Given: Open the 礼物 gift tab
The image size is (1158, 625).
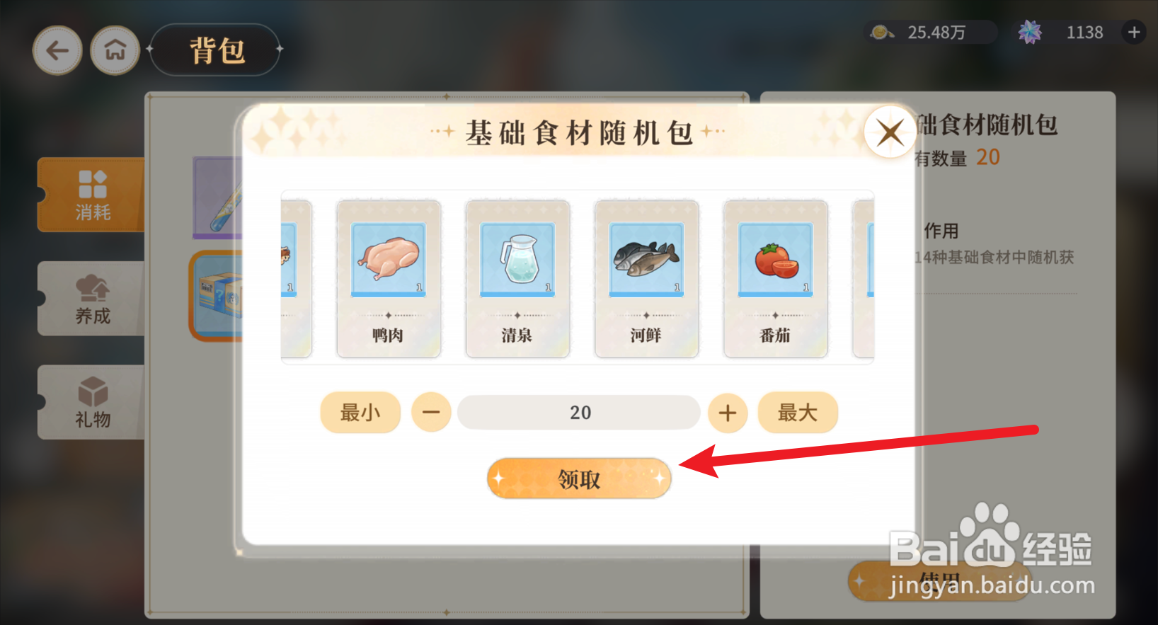Looking at the screenshot, I should pos(92,402).
